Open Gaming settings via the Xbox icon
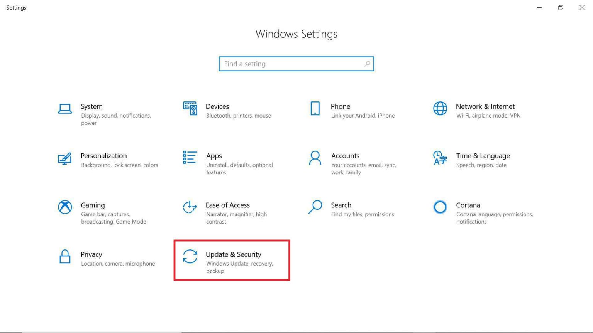593x333 pixels. (x=65, y=208)
